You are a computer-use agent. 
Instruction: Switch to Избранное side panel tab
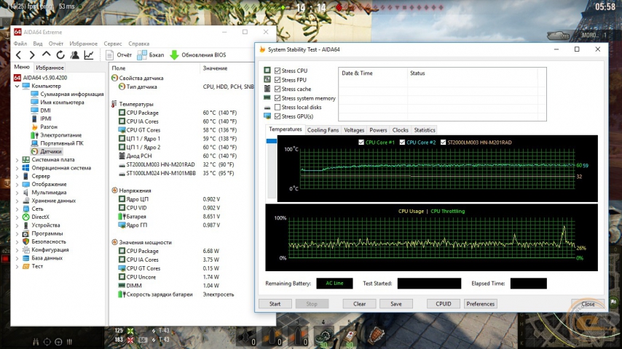(x=50, y=68)
